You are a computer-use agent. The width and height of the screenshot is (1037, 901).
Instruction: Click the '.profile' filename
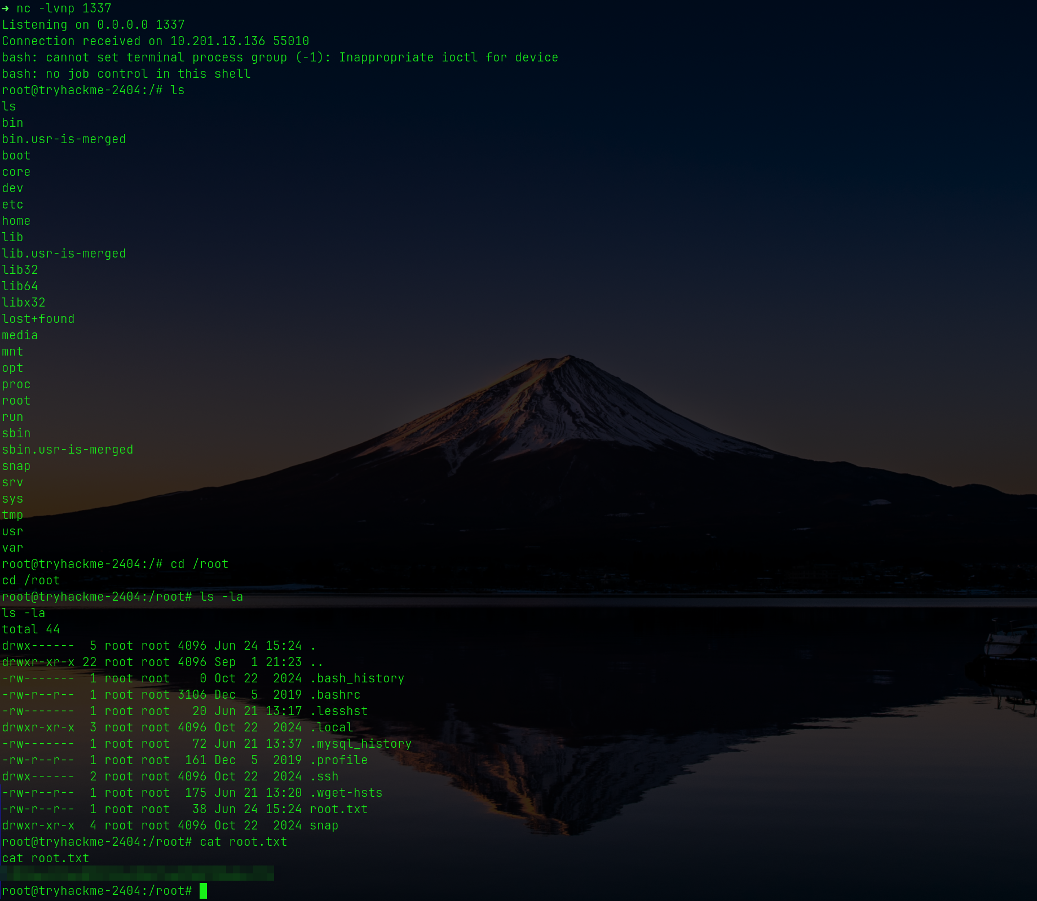coord(339,760)
